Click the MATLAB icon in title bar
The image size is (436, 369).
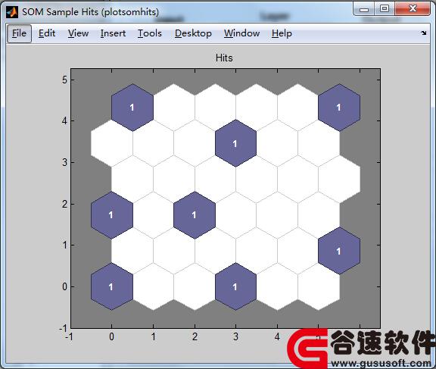pyautogui.click(x=12, y=12)
